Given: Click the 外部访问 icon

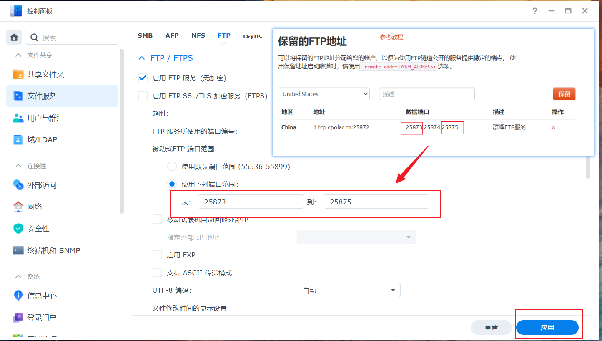Looking at the screenshot, I should click(x=18, y=185).
